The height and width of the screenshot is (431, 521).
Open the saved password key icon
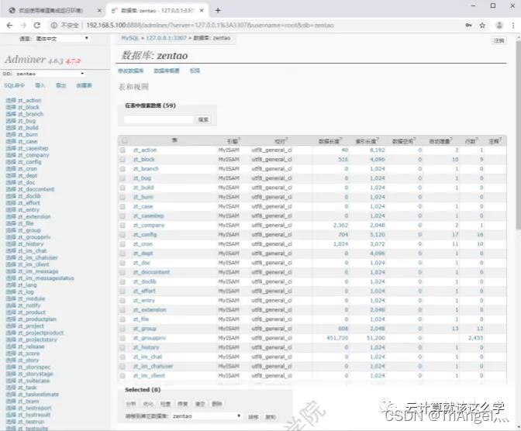[468, 26]
